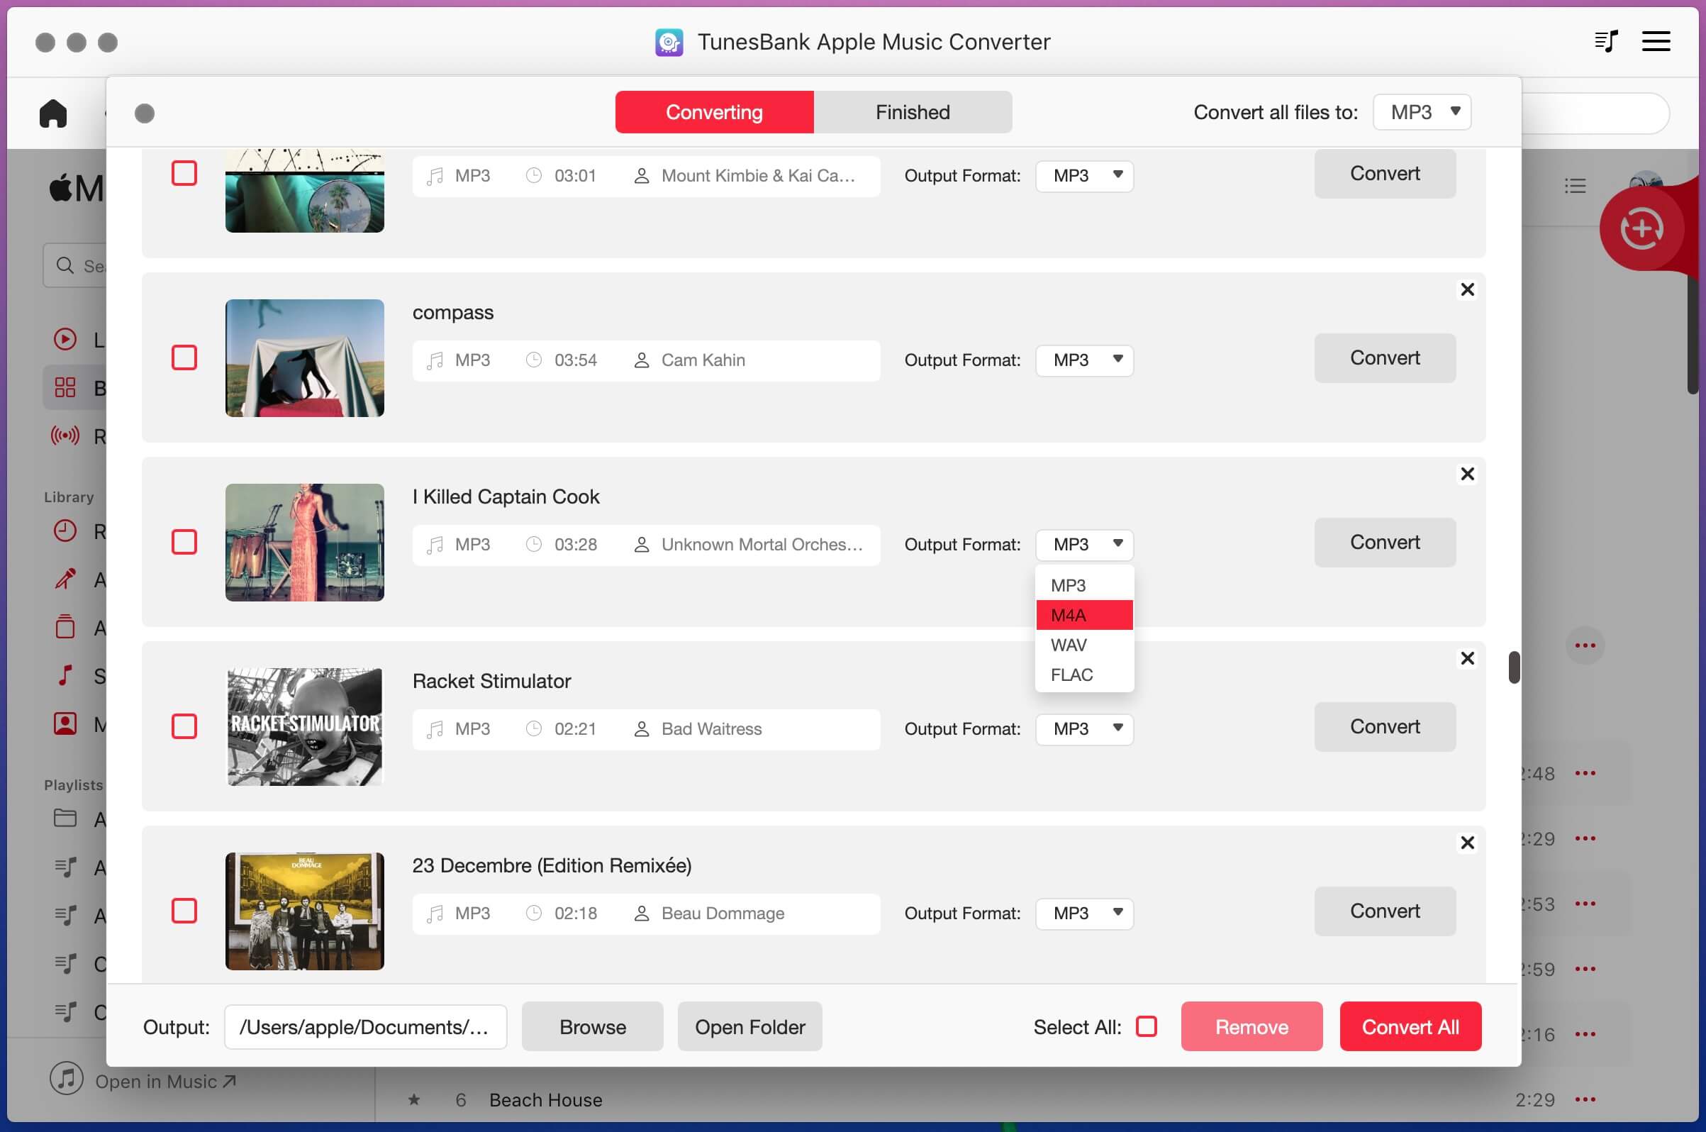Click the I Killed Captain Cook artwork
Image resolution: width=1706 pixels, height=1132 pixels.
tap(304, 542)
